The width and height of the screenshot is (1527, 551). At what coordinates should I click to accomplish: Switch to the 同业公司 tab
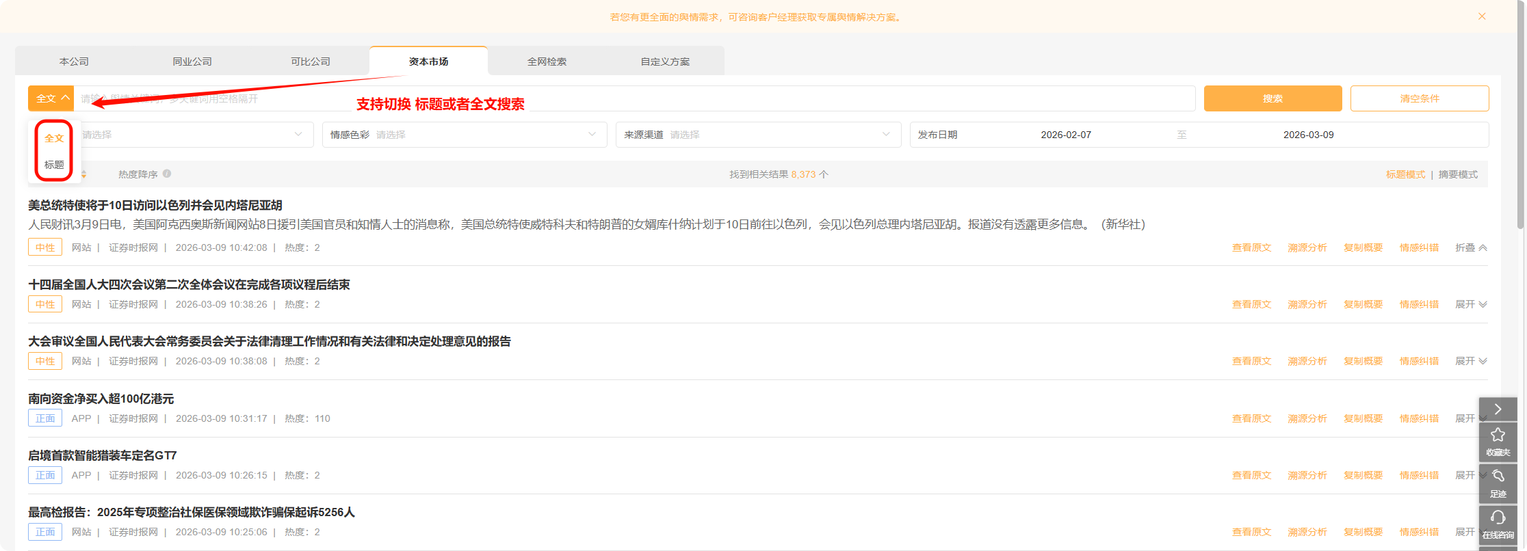click(192, 62)
